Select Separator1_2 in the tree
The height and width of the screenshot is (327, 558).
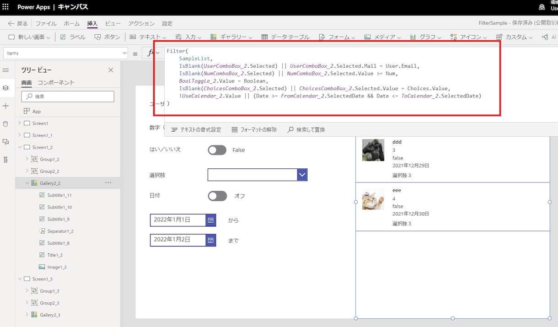point(60,231)
